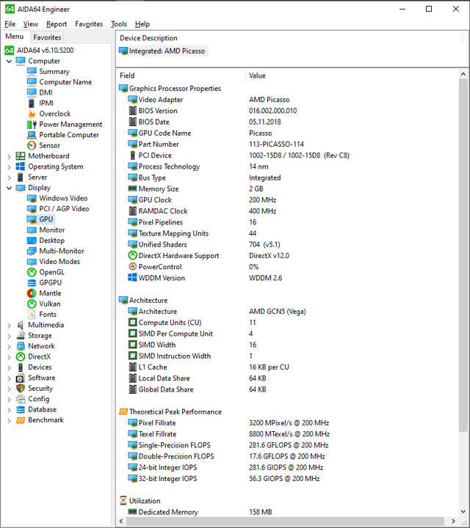Viewport: 470px width, 528px height.
Task: Click the OpenGL icon in the tree
Action: click(x=32, y=272)
